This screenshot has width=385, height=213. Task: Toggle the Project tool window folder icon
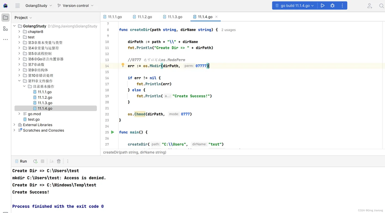click(5, 17)
